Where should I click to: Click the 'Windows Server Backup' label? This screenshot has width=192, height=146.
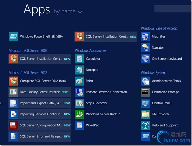coord(103,114)
